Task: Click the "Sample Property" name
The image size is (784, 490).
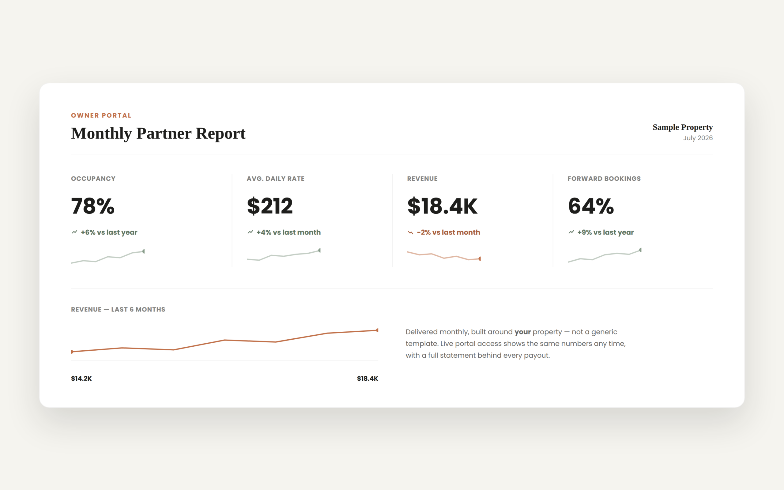Action: (x=683, y=127)
